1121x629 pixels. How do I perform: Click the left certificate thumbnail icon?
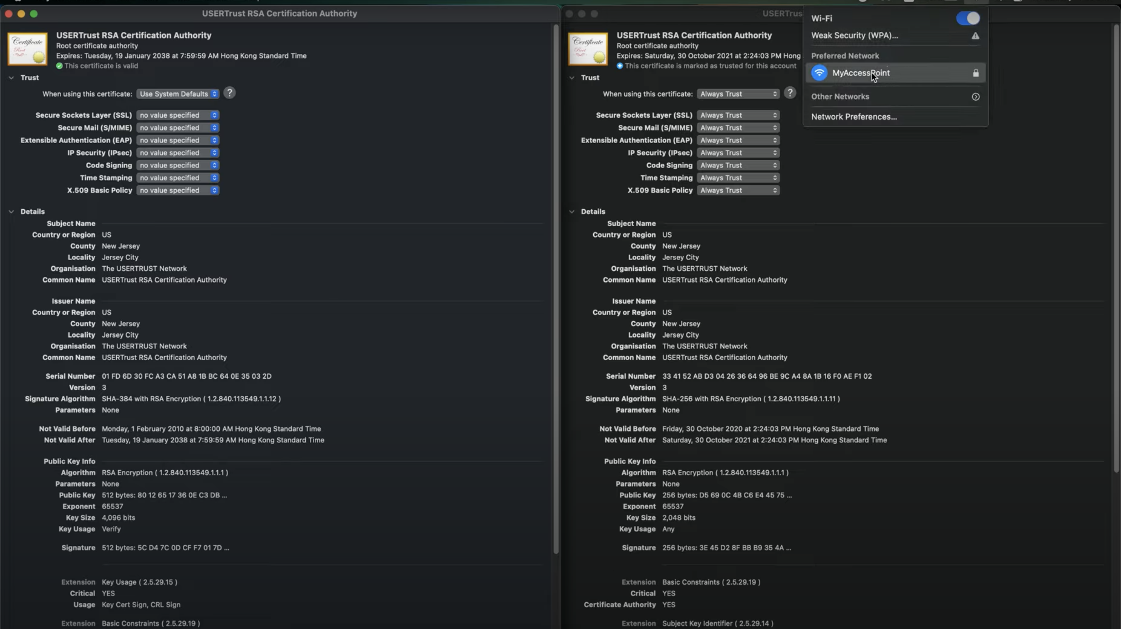tap(27, 49)
